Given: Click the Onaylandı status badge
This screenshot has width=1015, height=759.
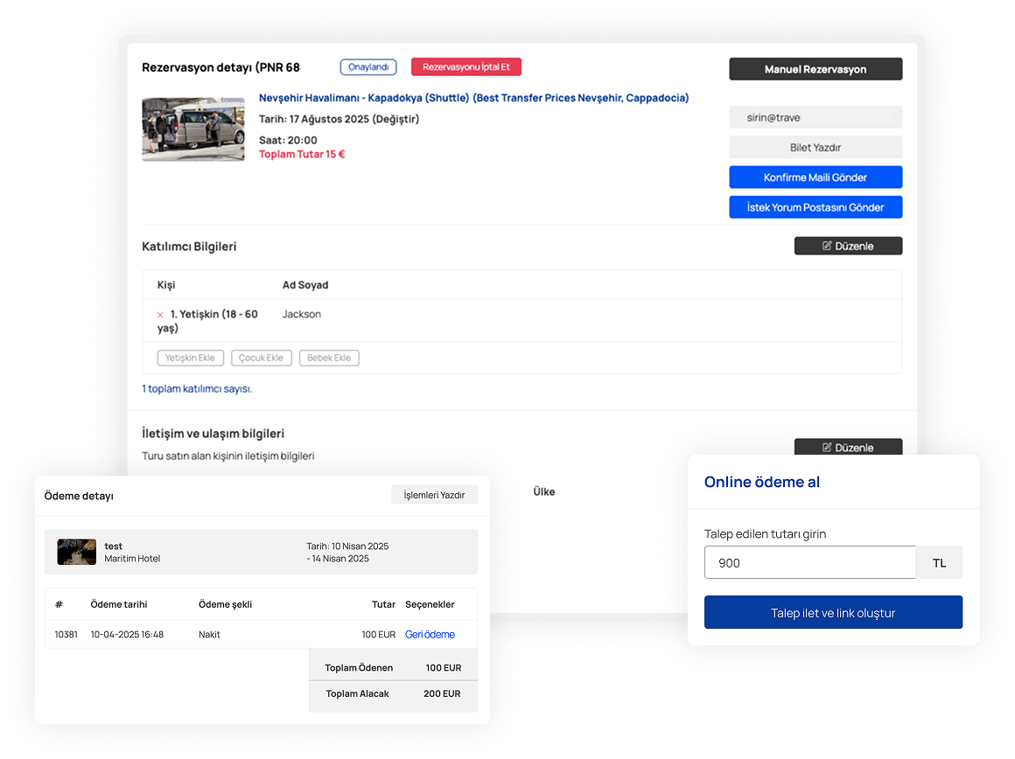Looking at the screenshot, I should (x=368, y=67).
